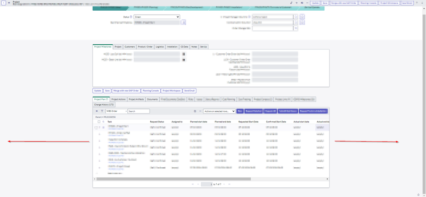Click the Save button below the form

(108, 91)
